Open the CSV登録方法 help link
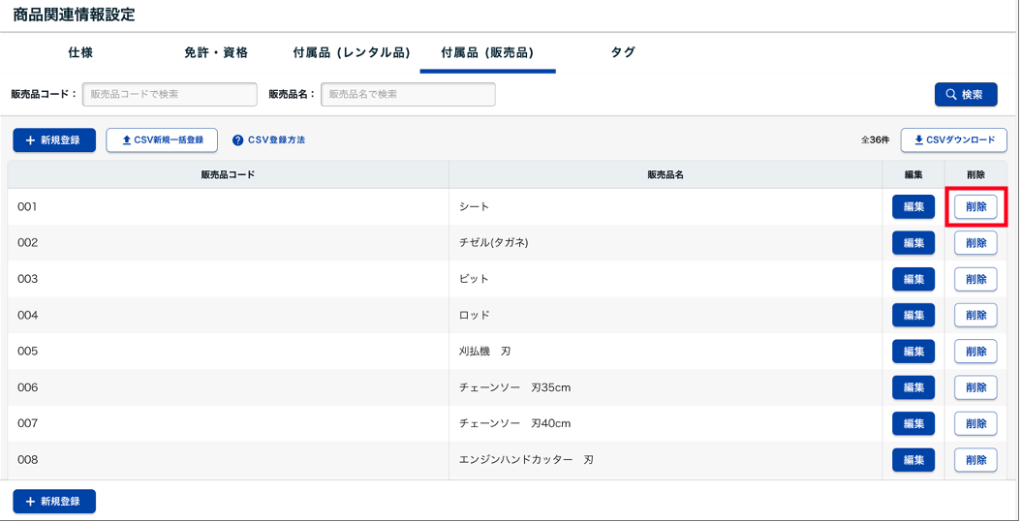The height and width of the screenshot is (522, 1022). [268, 140]
